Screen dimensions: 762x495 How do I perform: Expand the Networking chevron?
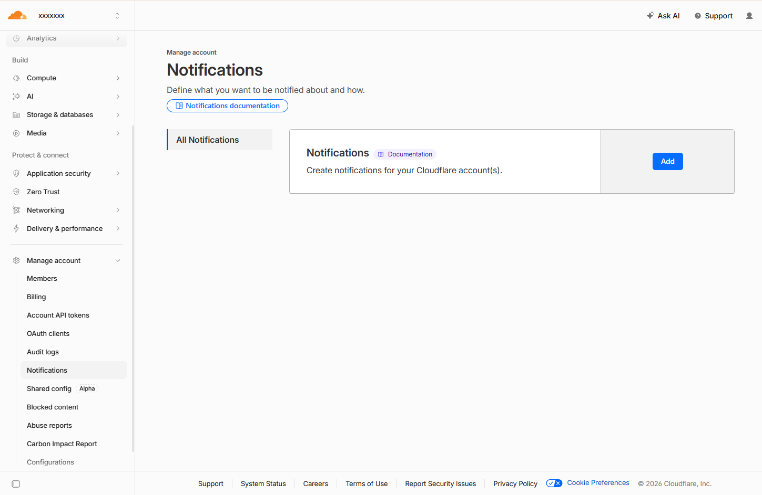[118, 210]
